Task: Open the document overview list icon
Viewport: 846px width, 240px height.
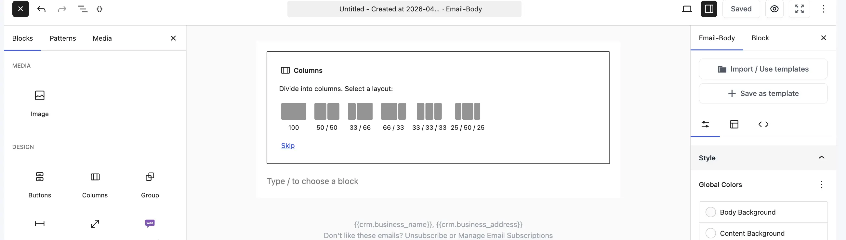Action: click(83, 9)
